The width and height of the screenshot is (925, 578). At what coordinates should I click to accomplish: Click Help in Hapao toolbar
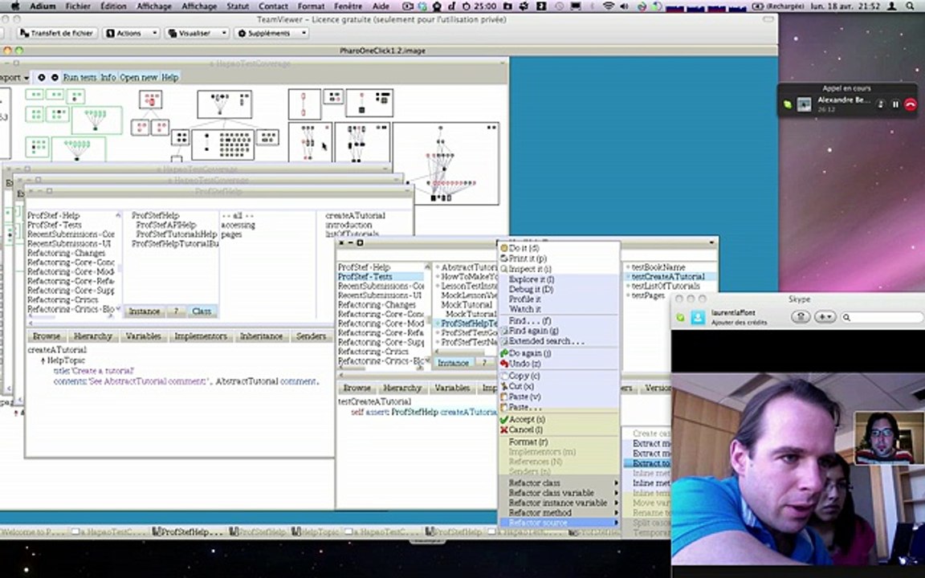(x=170, y=77)
